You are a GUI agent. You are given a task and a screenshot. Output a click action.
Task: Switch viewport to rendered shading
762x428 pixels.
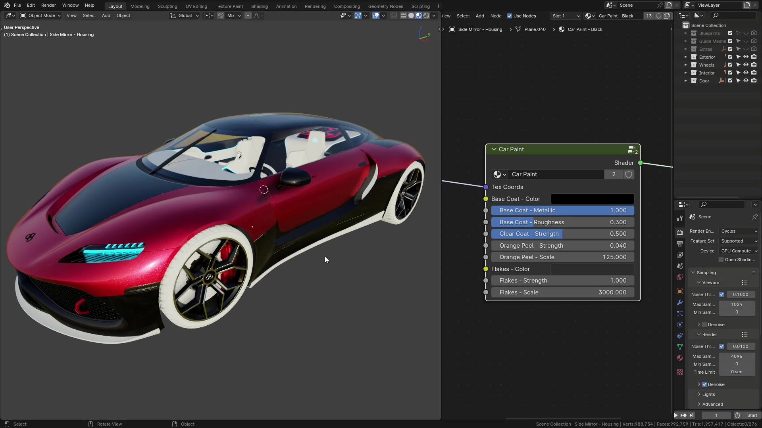click(426, 15)
